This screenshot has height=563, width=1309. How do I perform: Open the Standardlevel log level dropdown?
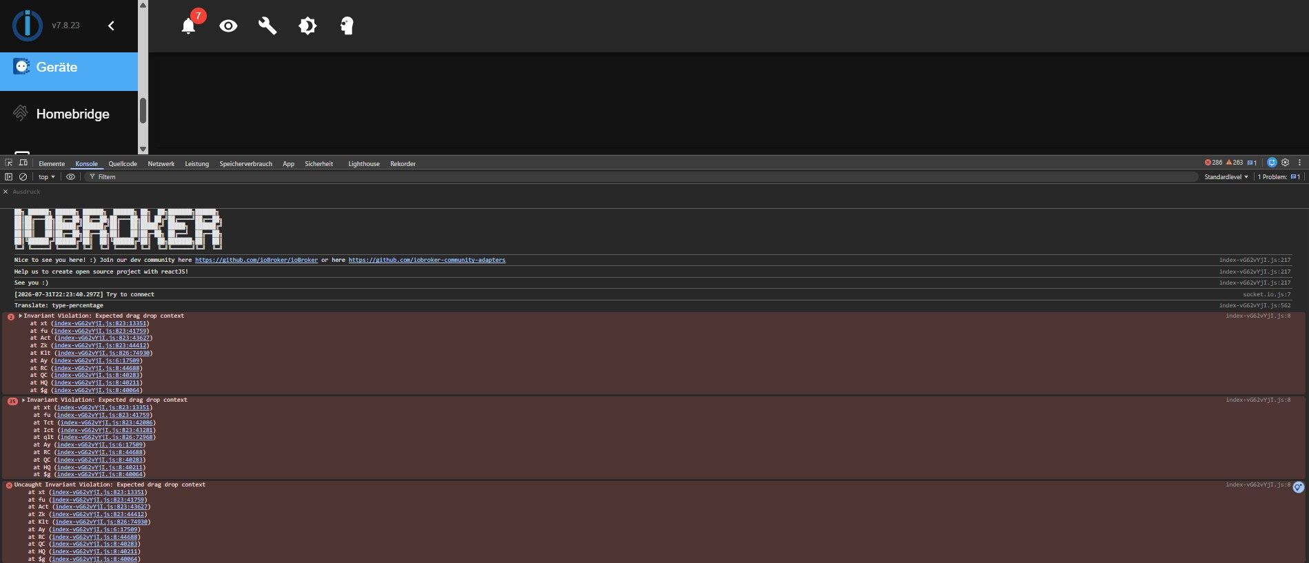(x=1226, y=177)
